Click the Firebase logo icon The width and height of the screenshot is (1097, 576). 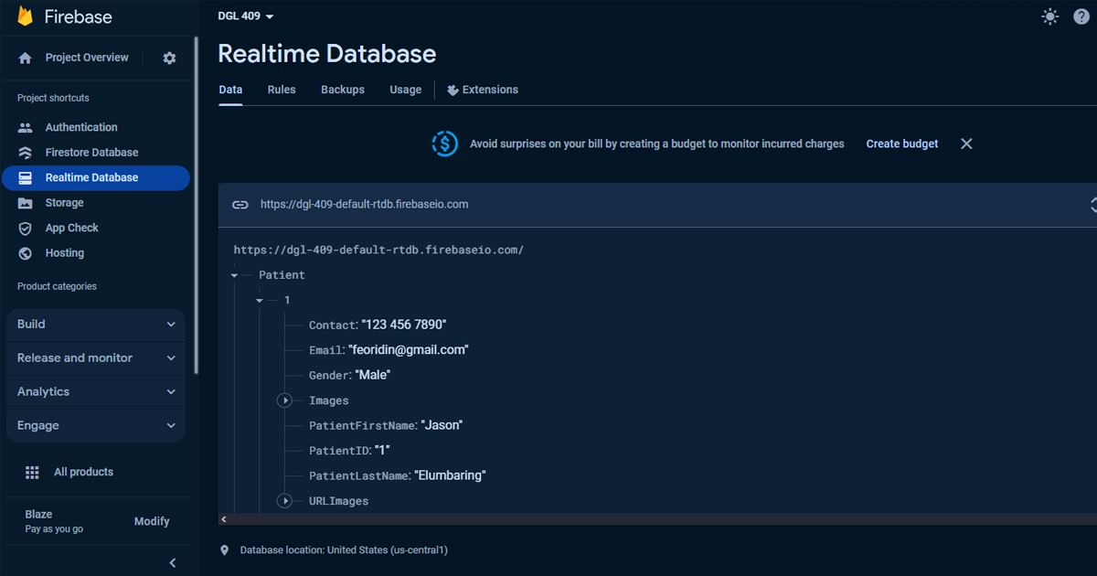click(x=26, y=17)
